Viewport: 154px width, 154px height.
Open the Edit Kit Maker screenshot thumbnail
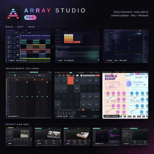(77, 46)
